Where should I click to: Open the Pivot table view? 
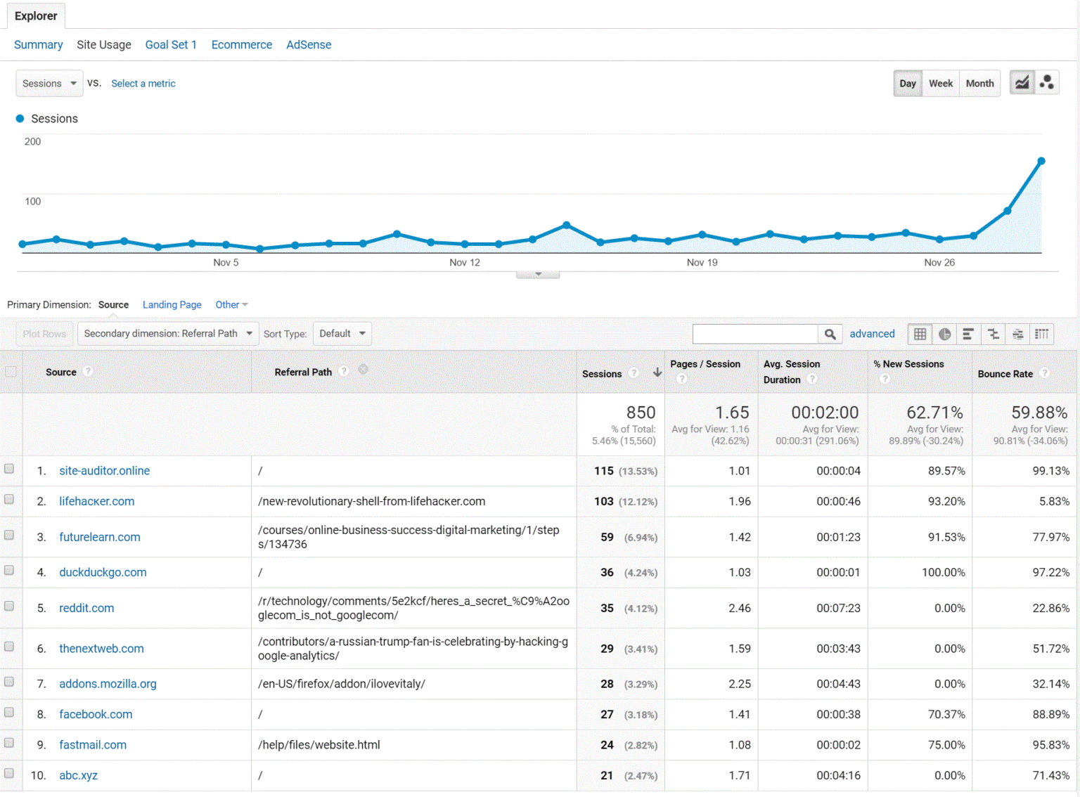click(1042, 334)
